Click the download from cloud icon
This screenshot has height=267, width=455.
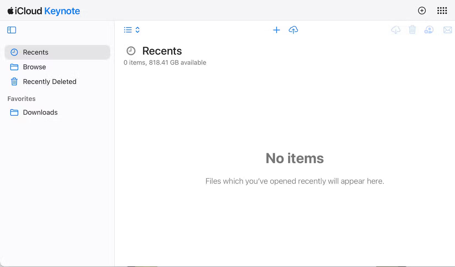[x=396, y=30]
